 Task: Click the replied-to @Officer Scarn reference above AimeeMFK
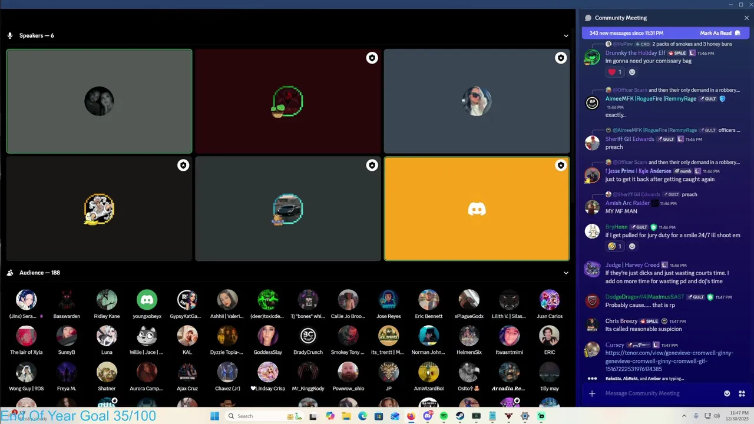click(630, 90)
